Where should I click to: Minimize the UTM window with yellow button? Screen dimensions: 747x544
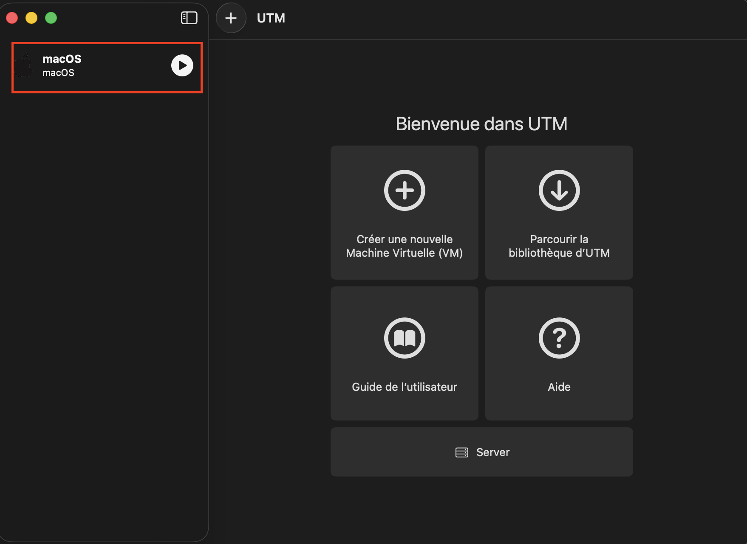(x=31, y=18)
